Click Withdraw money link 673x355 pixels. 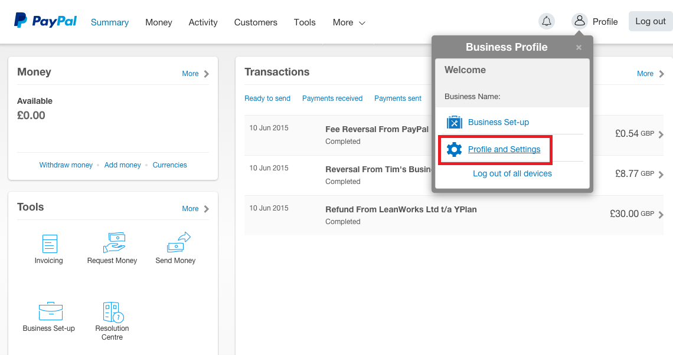pyautogui.click(x=66, y=165)
